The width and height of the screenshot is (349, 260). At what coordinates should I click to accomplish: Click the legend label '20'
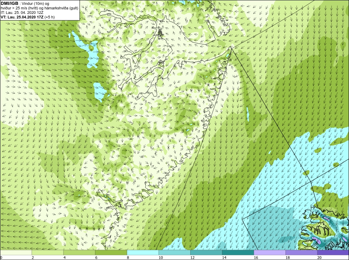pyautogui.click(x=319, y=258)
